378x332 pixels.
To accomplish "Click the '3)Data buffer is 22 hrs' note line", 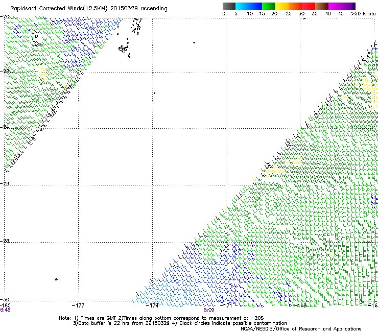I will point(180,323).
